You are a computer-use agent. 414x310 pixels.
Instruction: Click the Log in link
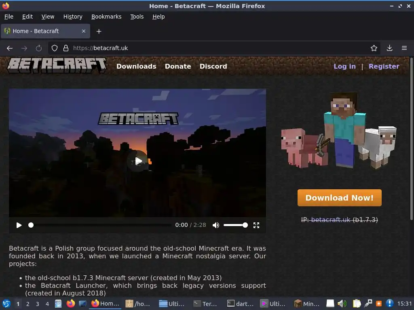[x=344, y=66]
